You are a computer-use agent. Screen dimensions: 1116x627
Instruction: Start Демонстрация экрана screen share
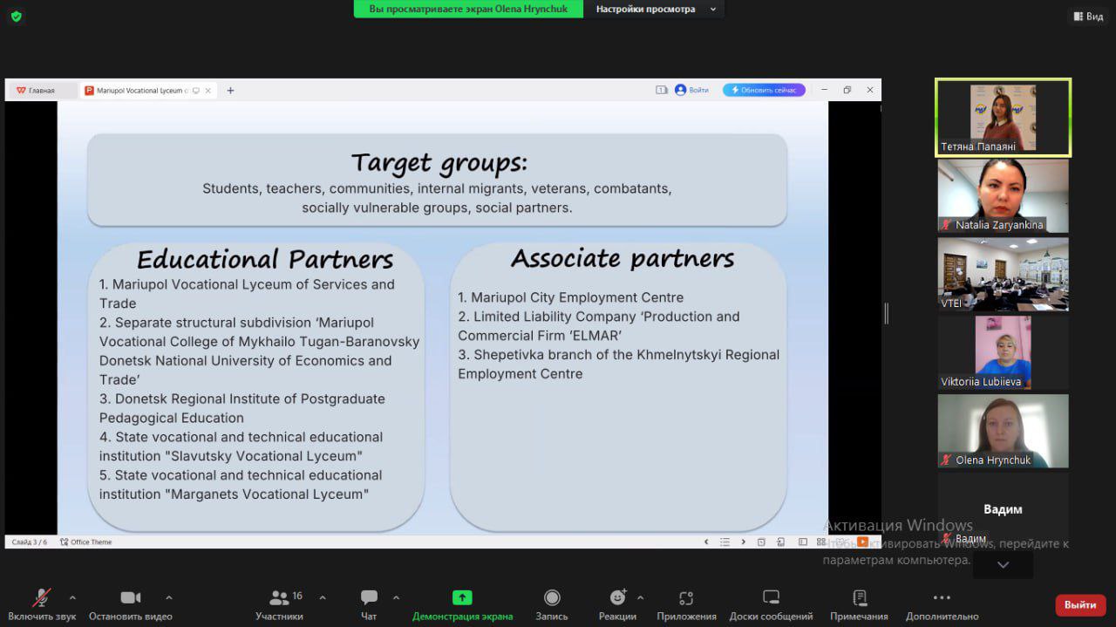(462, 603)
